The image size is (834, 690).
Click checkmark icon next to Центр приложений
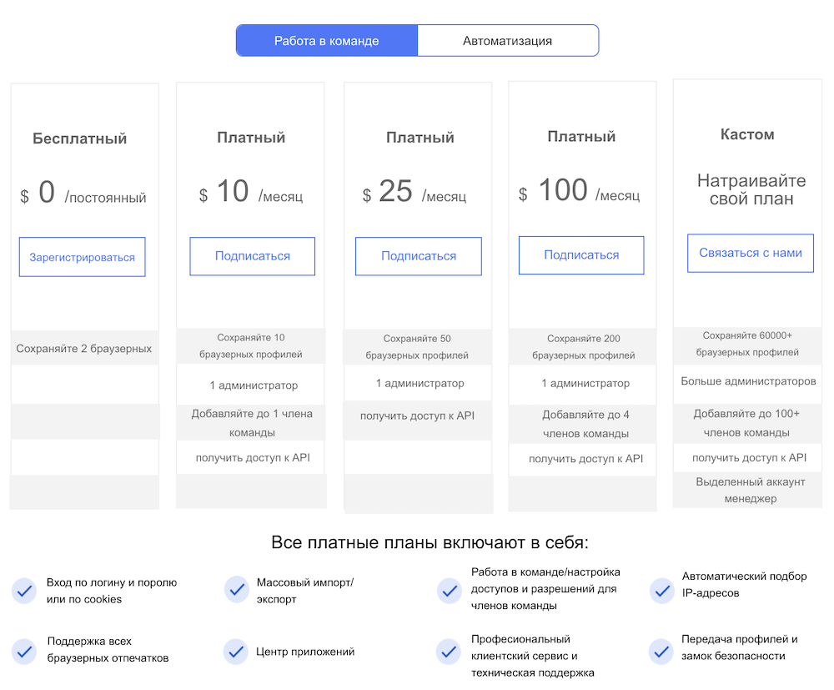coord(236,652)
